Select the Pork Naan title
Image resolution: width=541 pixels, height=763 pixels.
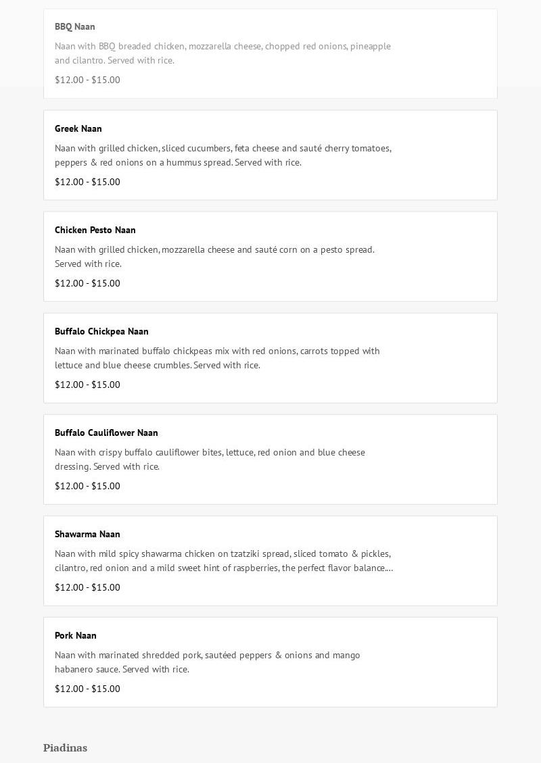click(76, 635)
